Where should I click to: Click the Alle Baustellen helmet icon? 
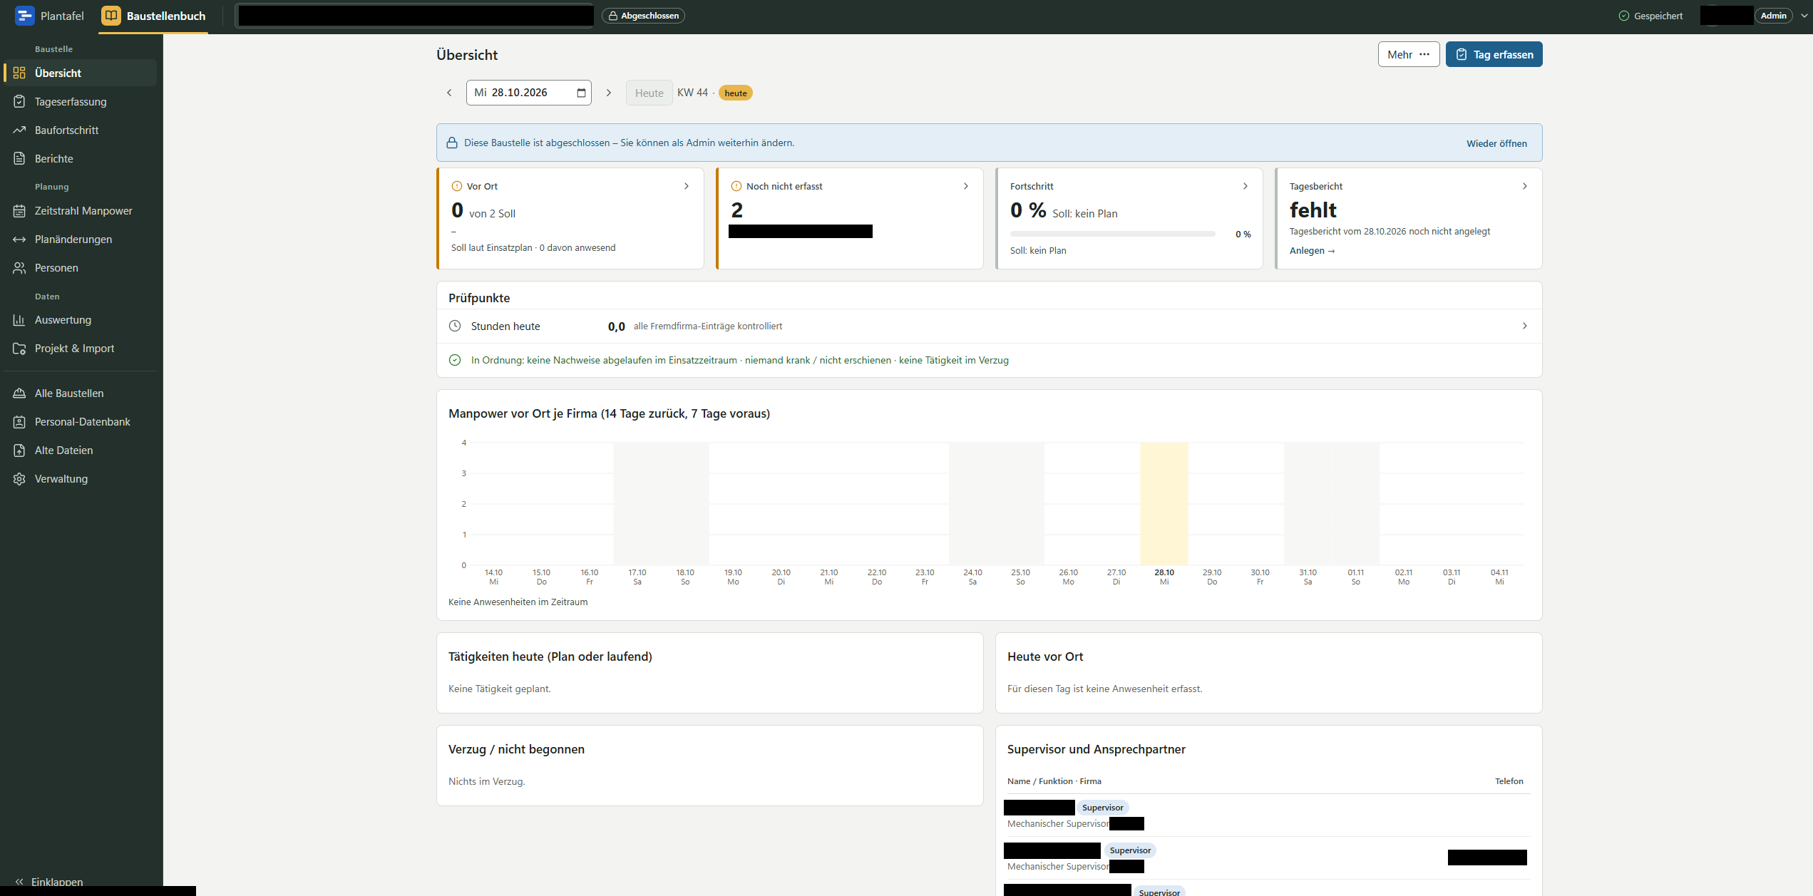[19, 393]
